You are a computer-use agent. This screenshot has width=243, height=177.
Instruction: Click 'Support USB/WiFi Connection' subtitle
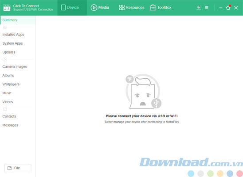click(x=33, y=10)
